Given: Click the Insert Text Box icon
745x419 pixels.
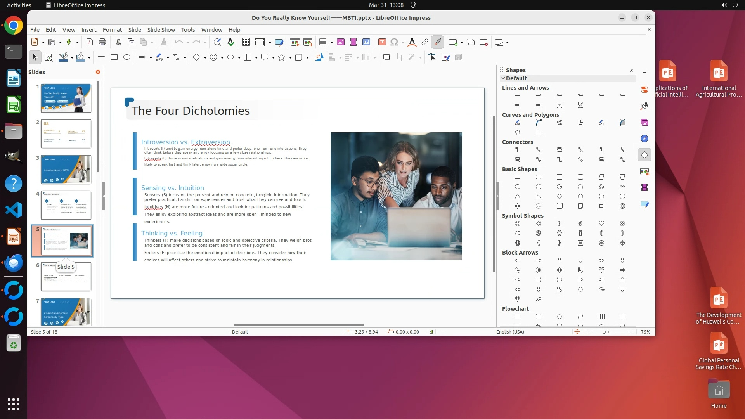Looking at the screenshot, I should click(x=382, y=42).
